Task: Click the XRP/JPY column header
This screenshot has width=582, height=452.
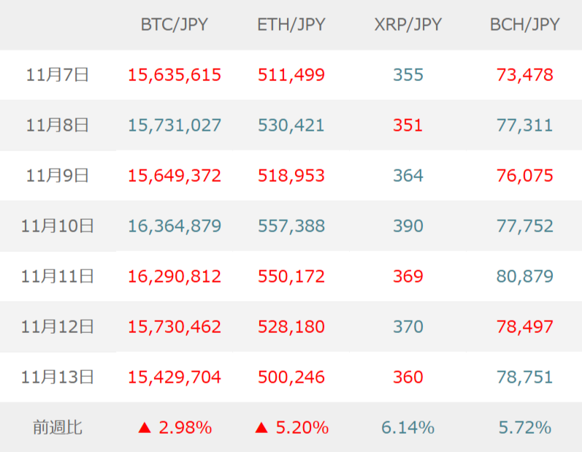Action: coord(407,24)
